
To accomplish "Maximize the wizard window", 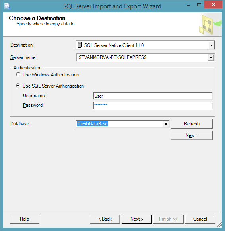I will [199, 5].
